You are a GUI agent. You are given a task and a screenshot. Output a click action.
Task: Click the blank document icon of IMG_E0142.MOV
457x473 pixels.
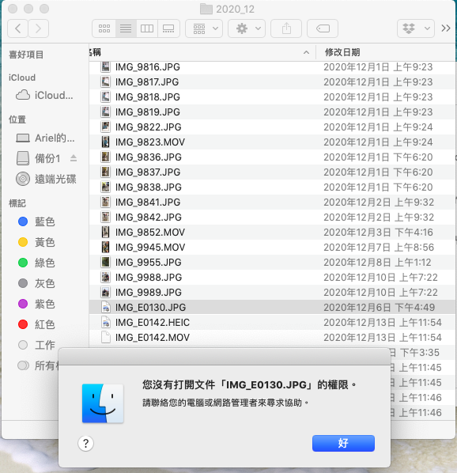pyautogui.click(x=105, y=337)
